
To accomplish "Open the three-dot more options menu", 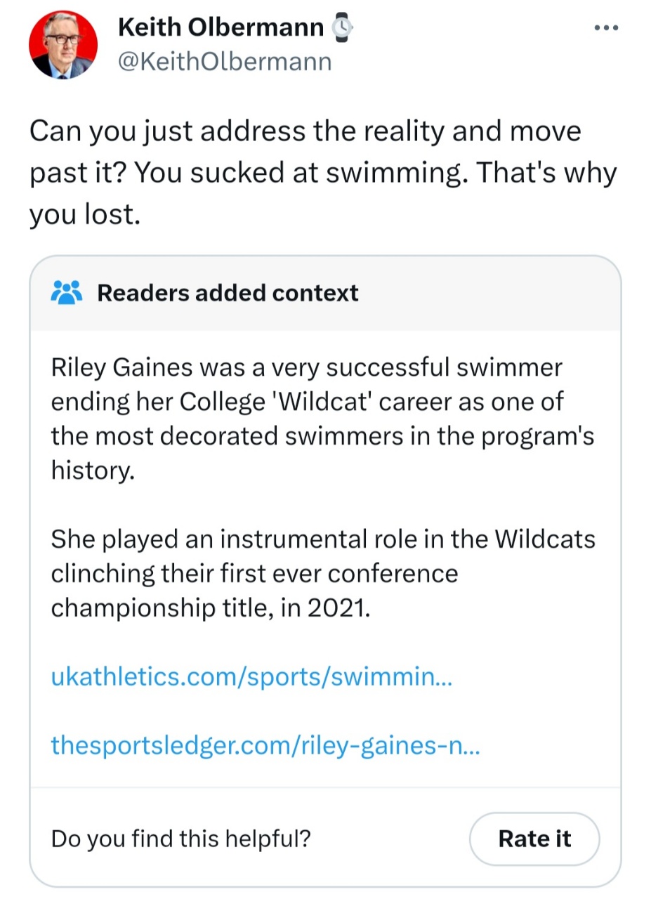I will tap(605, 28).
